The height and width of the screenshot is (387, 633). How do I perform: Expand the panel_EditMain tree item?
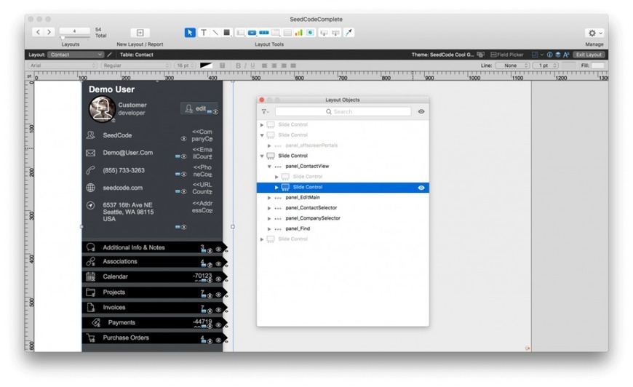click(269, 197)
